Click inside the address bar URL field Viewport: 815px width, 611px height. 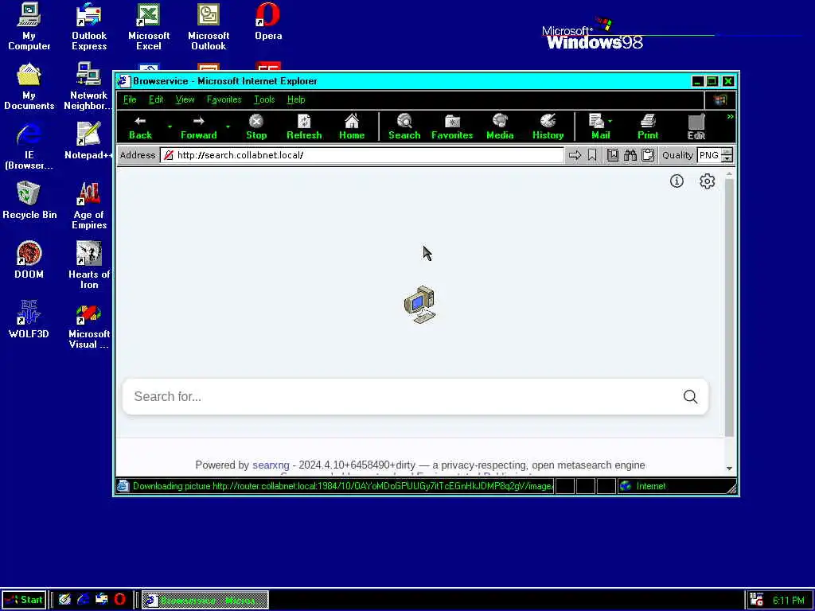(x=362, y=155)
